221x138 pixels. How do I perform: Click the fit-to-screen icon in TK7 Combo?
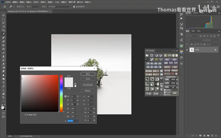pyautogui.click(x=165, y=55)
